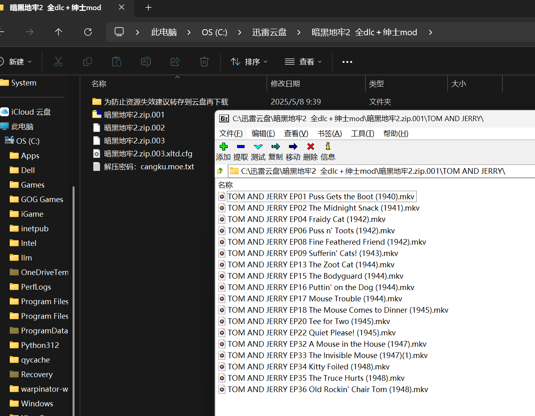Screen dimensions: 535x416
Task: Select the Games folder in sidebar
Action: (32, 185)
